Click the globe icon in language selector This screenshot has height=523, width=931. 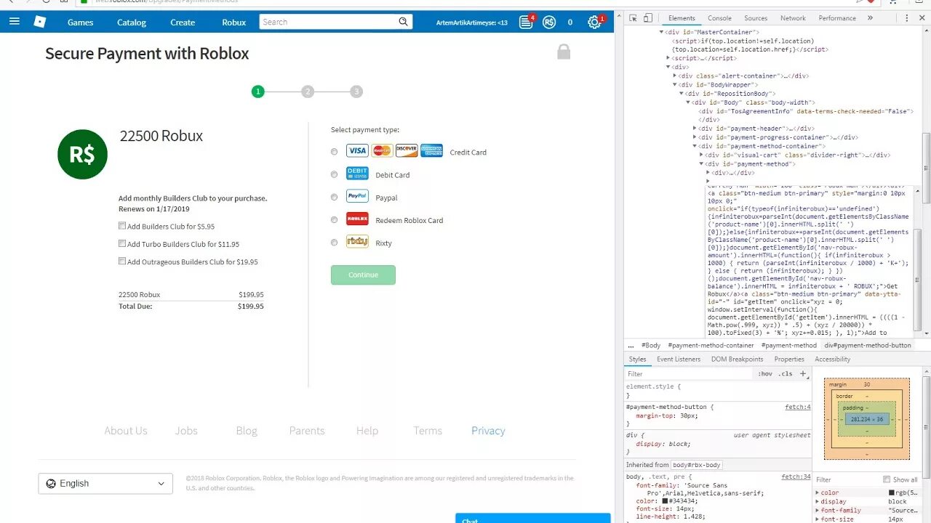pyautogui.click(x=51, y=484)
